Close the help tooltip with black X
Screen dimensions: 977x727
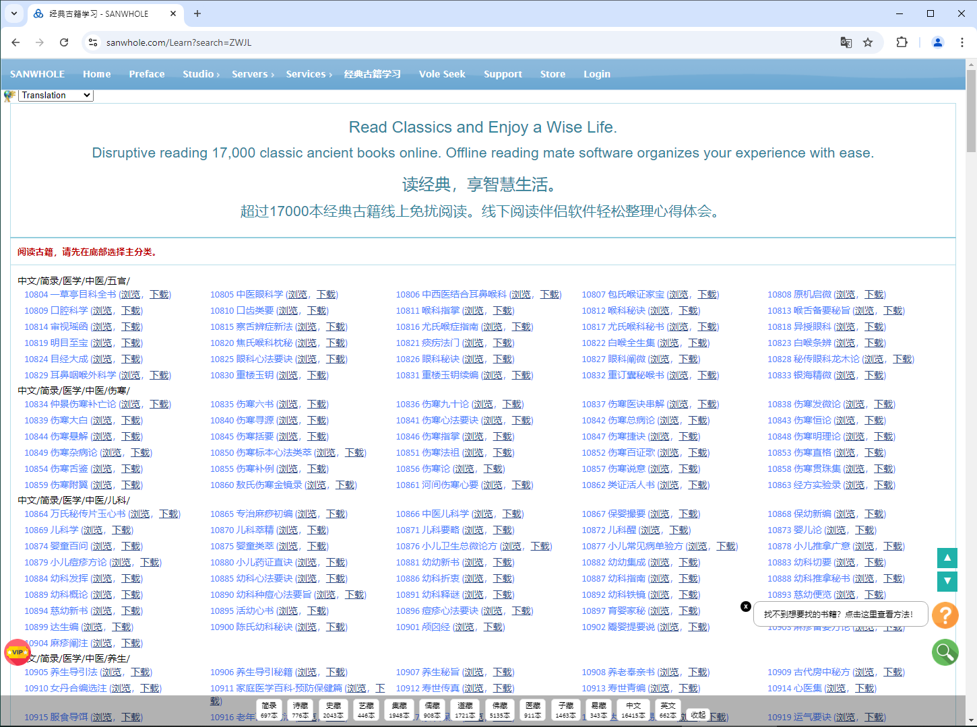tap(746, 607)
